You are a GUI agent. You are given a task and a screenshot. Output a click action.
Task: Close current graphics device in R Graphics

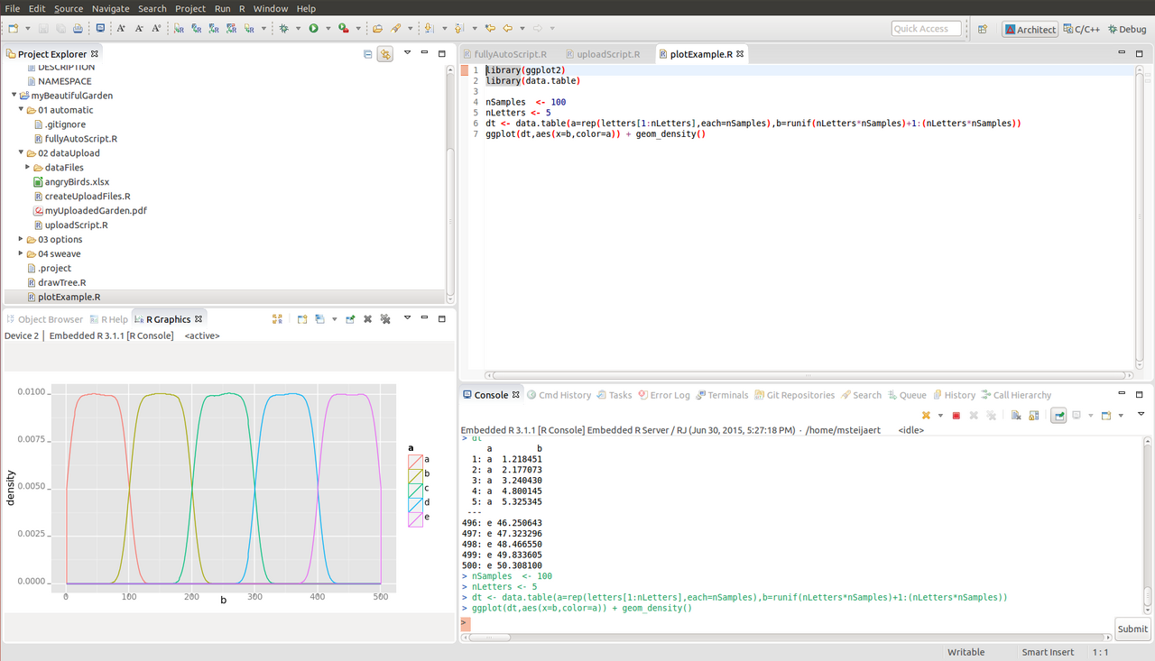[x=368, y=319]
